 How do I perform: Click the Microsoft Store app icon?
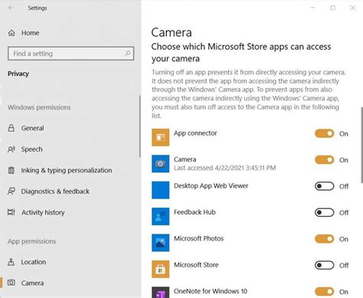point(160,269)
